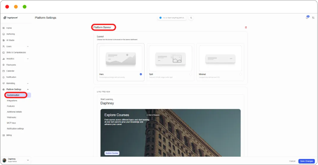Go to Integrations settings
The width and height of the screenshot is (318, 165).
coord(12,101)
